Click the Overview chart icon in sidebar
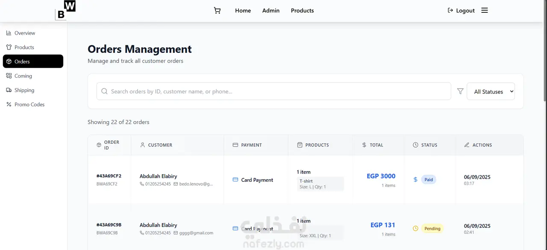The image size is (547, 250). [x=9, y=33]
